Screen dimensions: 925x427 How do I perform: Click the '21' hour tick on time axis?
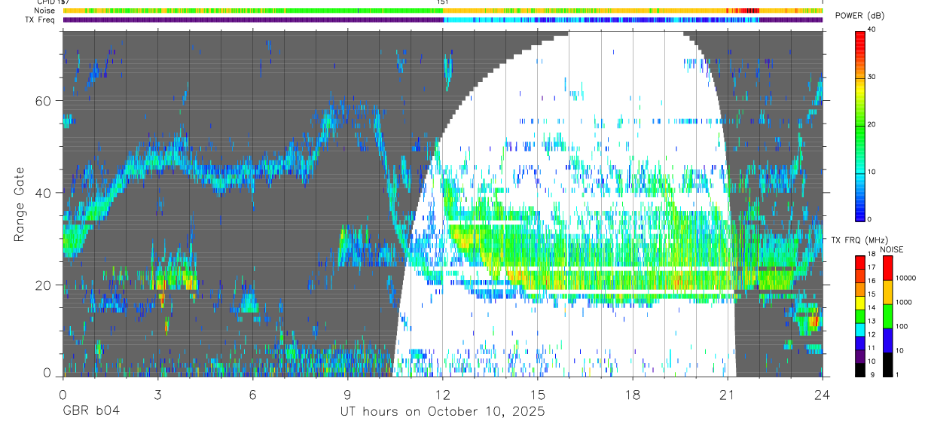728,394
